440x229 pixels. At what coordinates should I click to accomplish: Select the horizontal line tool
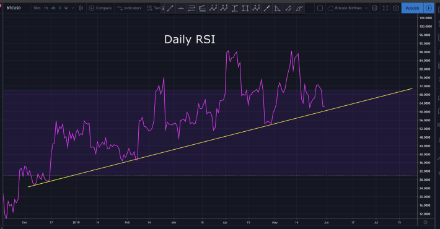(181, 9)
